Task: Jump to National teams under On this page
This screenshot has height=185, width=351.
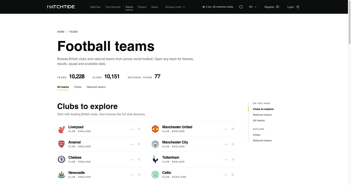Action: pos(262,115)
